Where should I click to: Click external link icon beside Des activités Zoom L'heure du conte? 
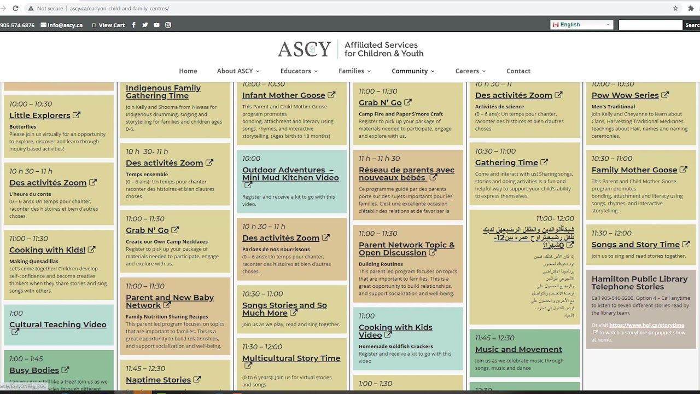pos(93,182)
